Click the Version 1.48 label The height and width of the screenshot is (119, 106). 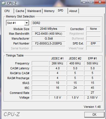(92, 107)
